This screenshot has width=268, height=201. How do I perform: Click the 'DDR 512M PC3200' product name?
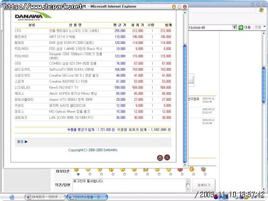coord(71,43)
